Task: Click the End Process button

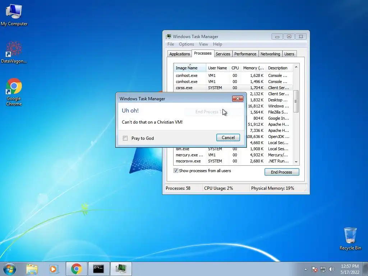Action: pos(282,172)
